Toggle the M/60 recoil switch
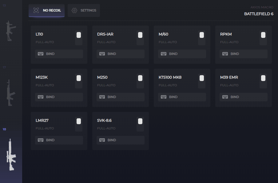 click(x=202, y=38)
